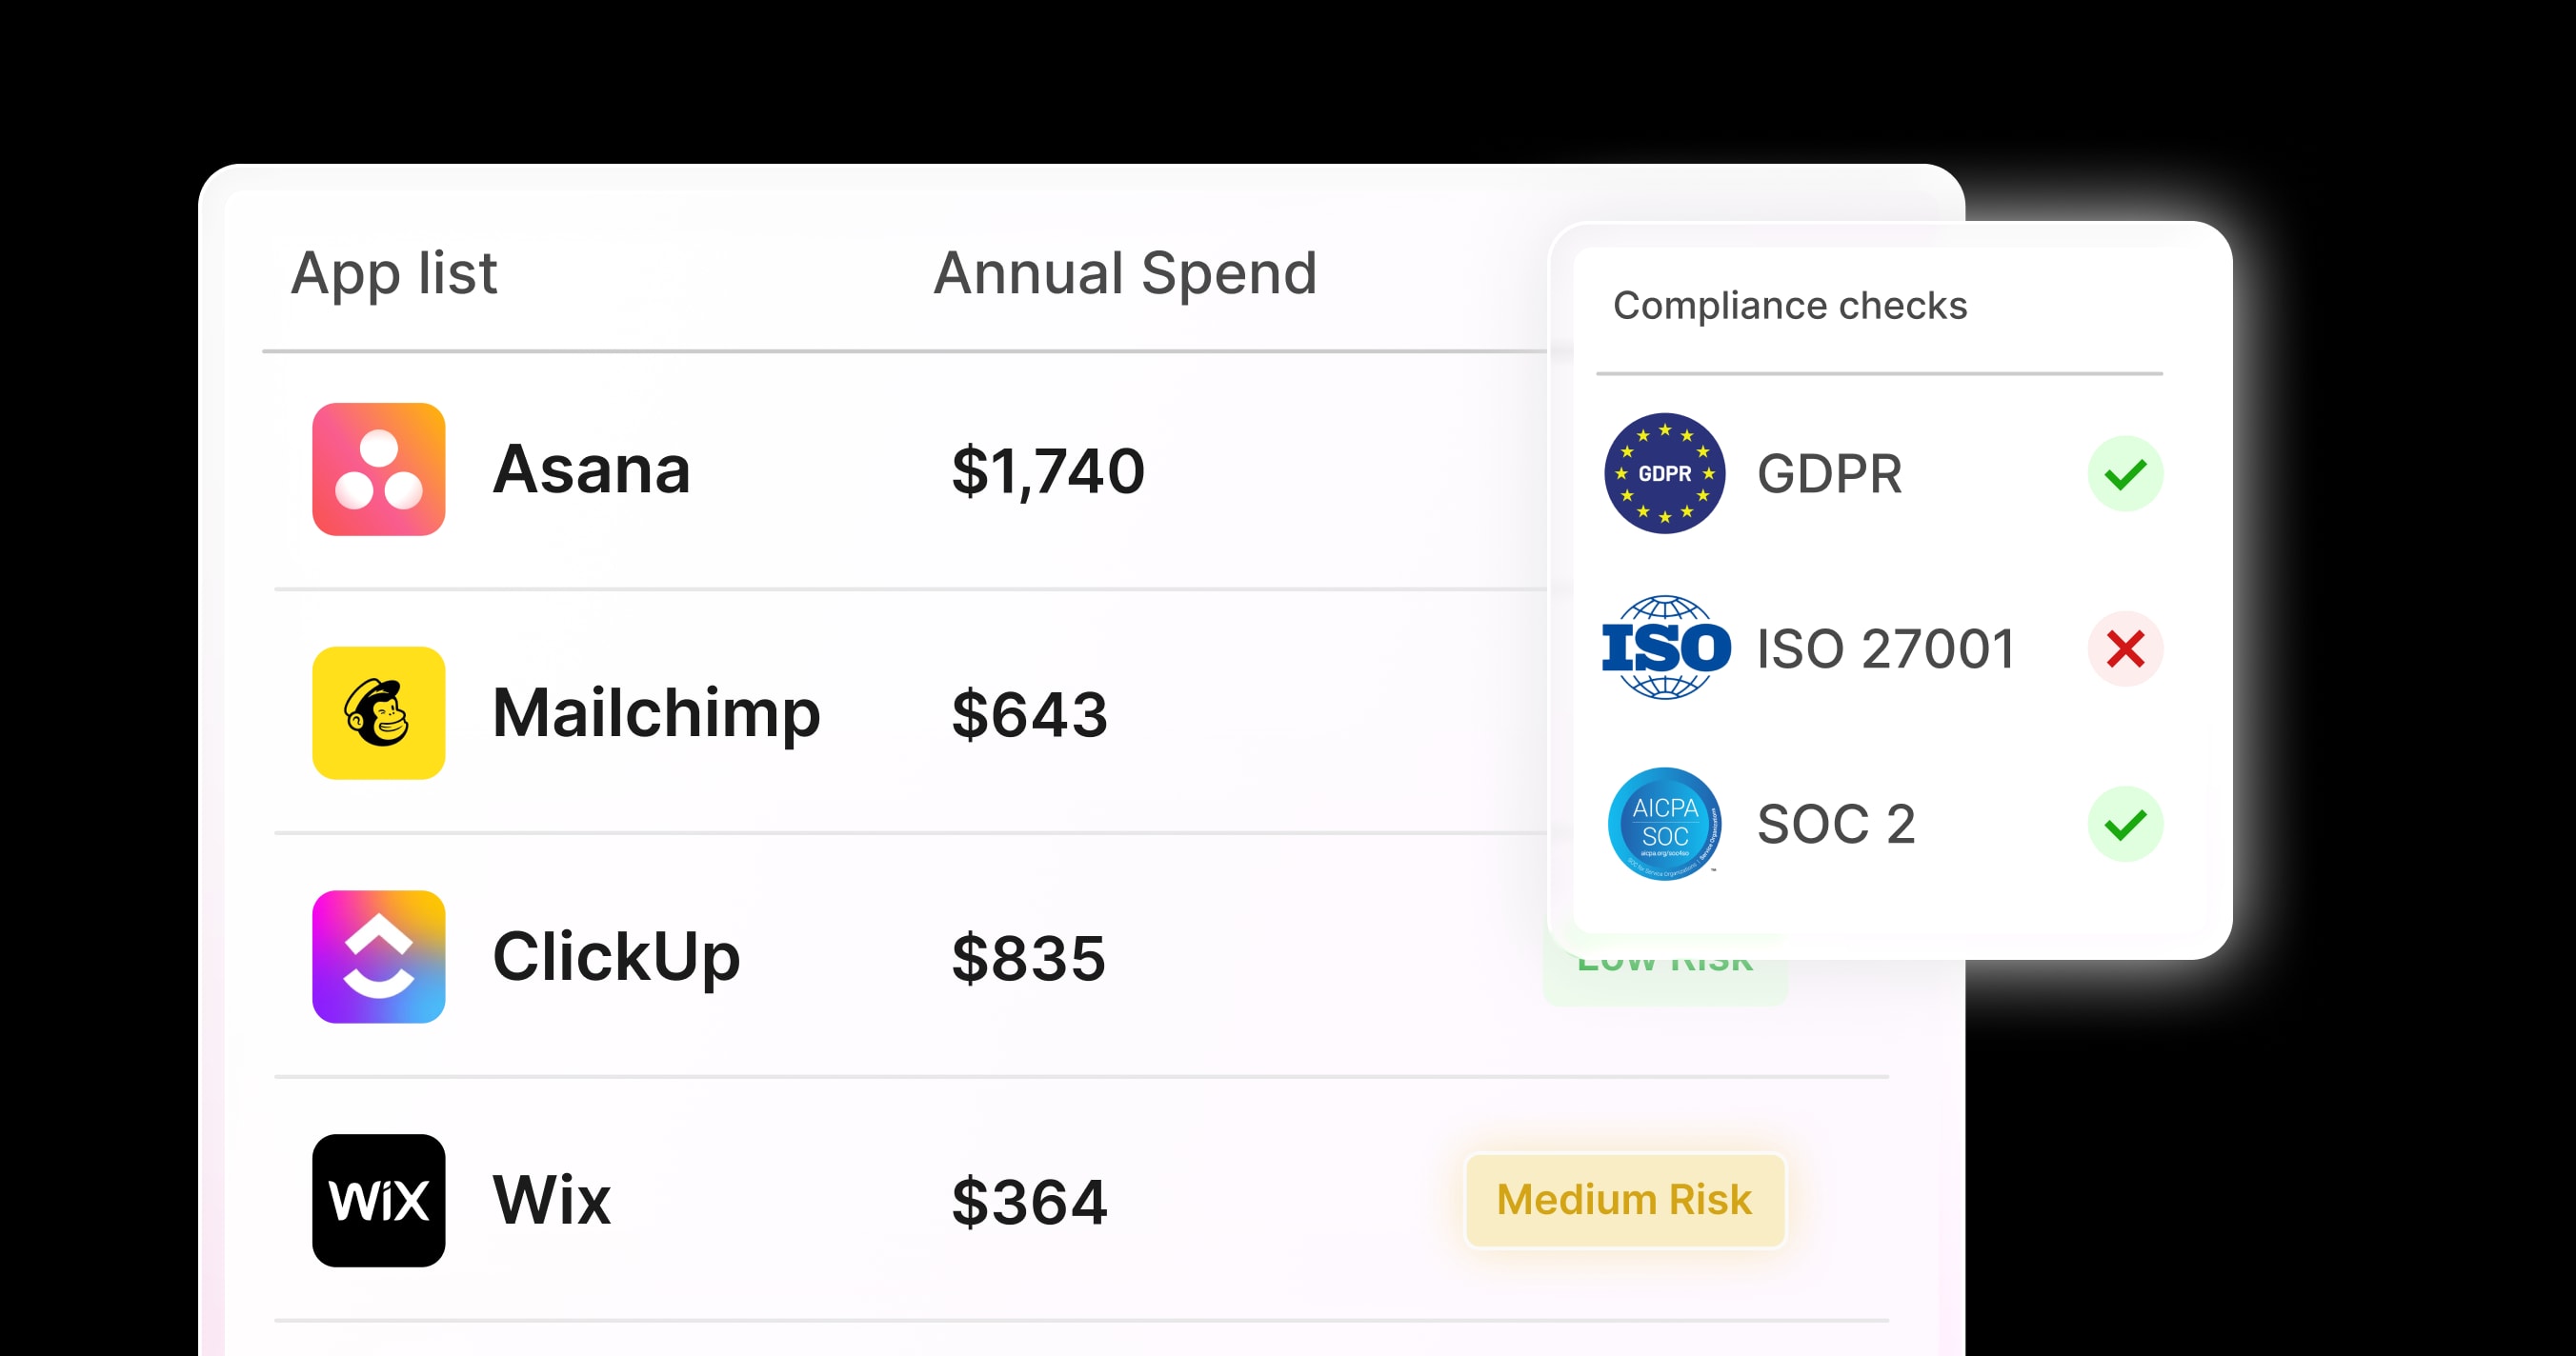Click the Compliance checks panel title
Image resolution: width=2576 pixels, height=1356 pixels.
click(x=1790, y=305)
